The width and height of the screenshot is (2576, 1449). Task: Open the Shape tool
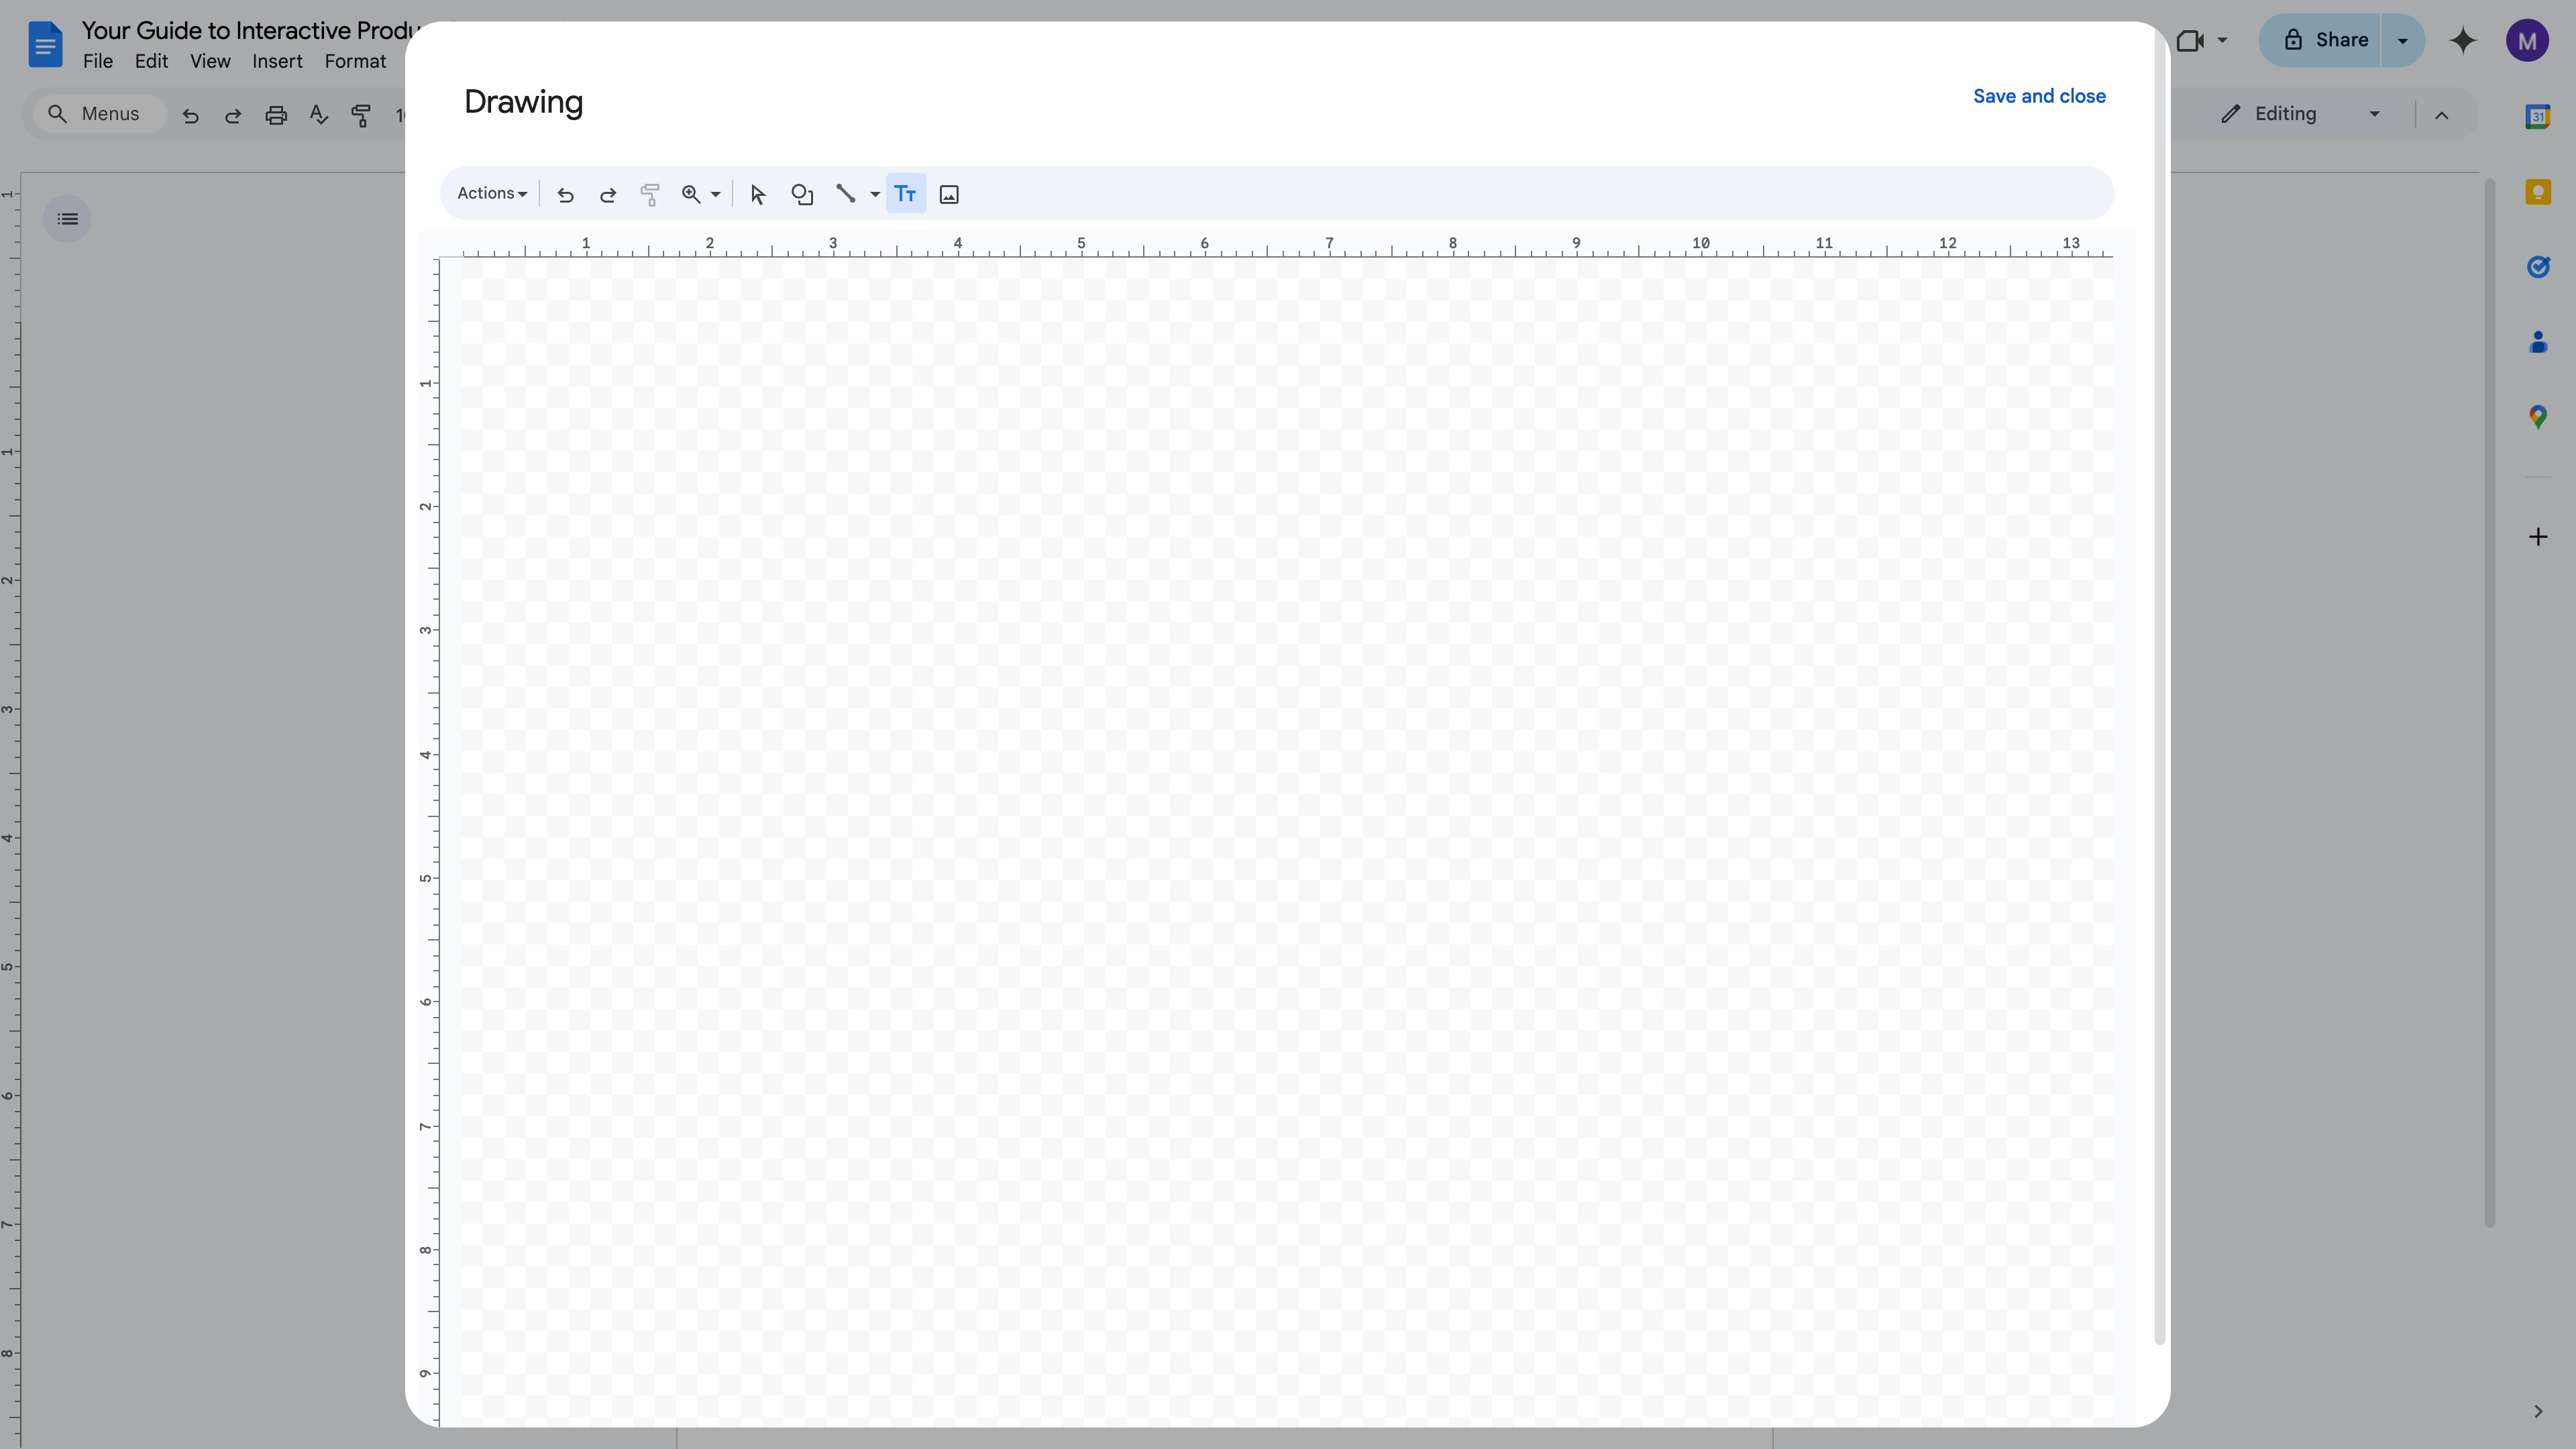pyautogui.click(x=802, y=195)
